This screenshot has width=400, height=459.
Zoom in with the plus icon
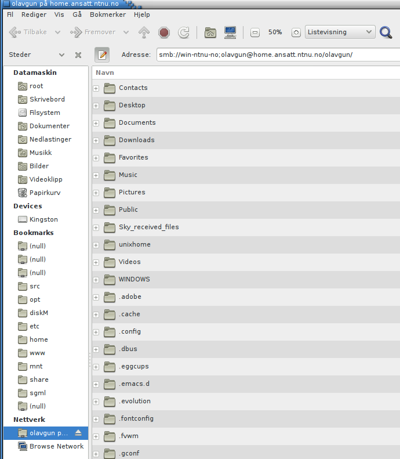pyautogui.click(x=296, y=32)
